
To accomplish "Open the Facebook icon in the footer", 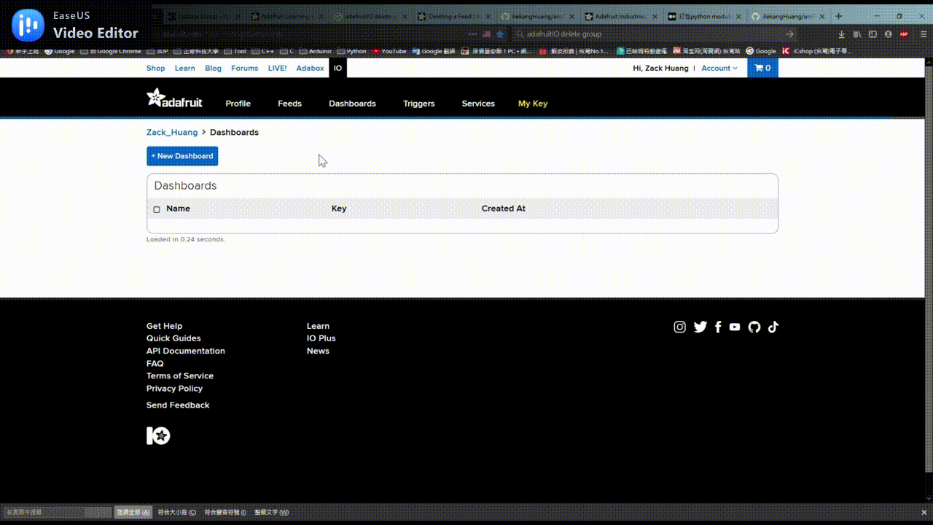I will click(718, 327).
